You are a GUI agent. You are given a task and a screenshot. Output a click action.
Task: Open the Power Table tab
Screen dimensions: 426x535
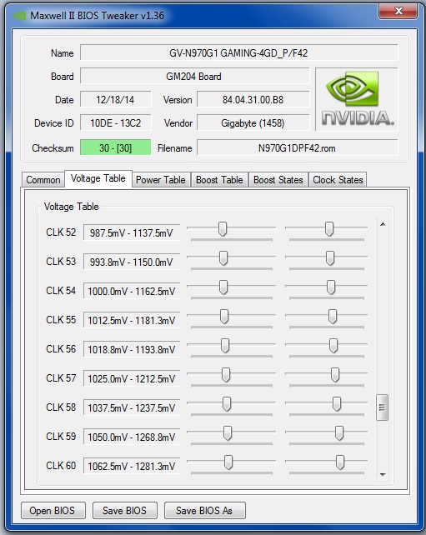tap(161, 180)
